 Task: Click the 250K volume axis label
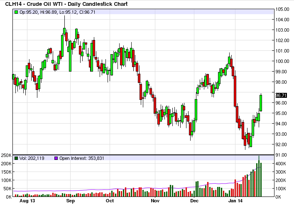click(x=6, y=155)
